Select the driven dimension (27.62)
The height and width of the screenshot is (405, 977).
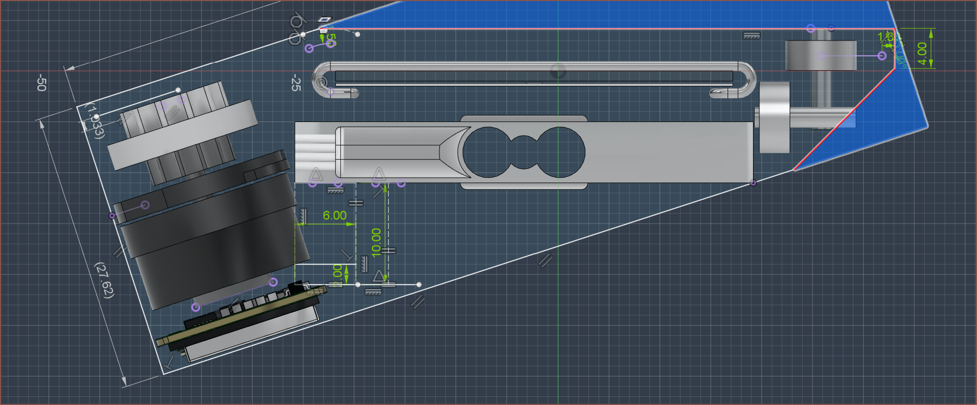(x=104, y=280)
